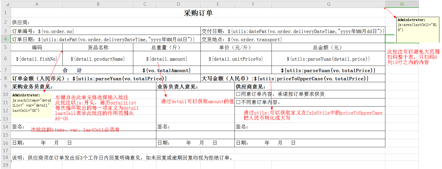Select row 19 header
The height and width of the screenshot is (169, 442).
tap(6, 165)
